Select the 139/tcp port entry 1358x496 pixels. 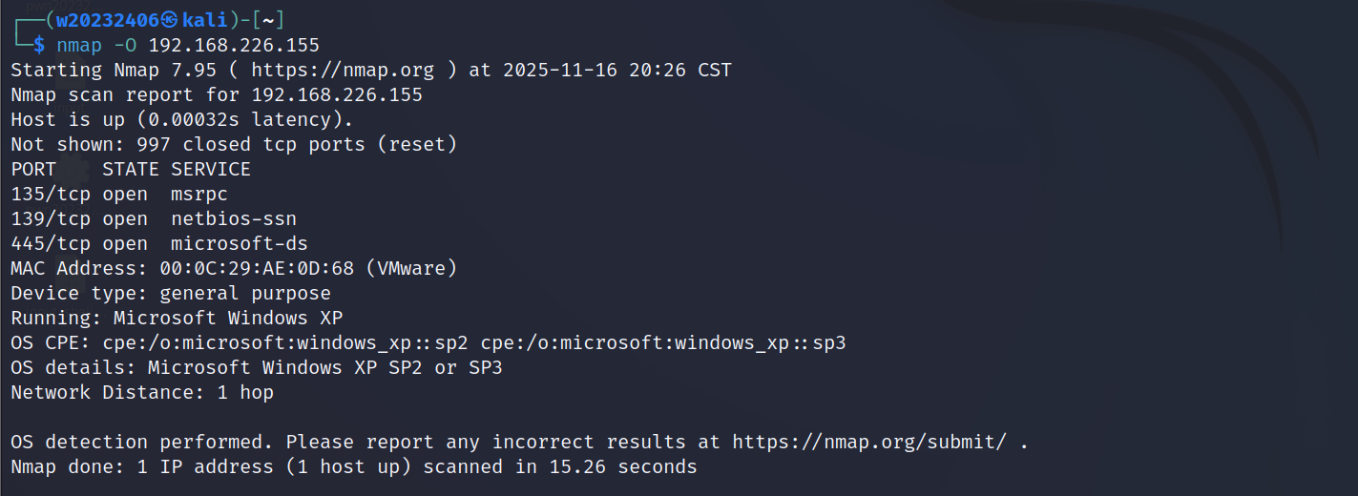point(51,218)
